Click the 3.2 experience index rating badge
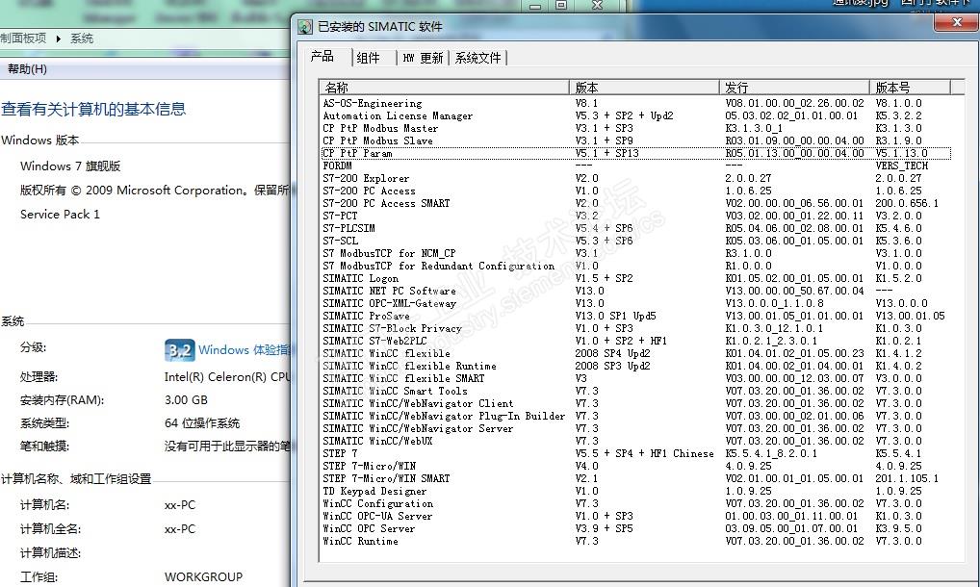The width and height of the screenshot is (980, 587). (179, 350)
